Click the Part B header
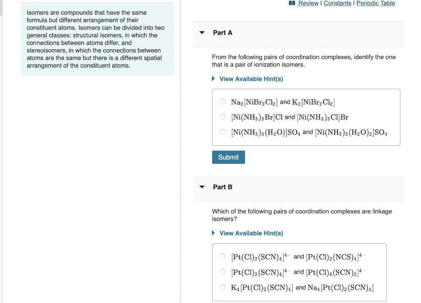 pos(222,187)
